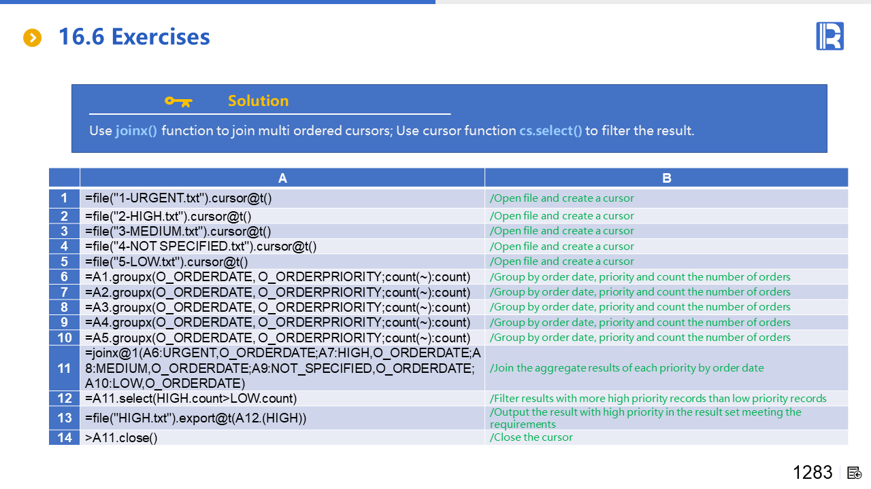This screenshot has height=489, width=871.
Task: Click the "16.6 Exercises" heading
Action: (x=134, y=37)
